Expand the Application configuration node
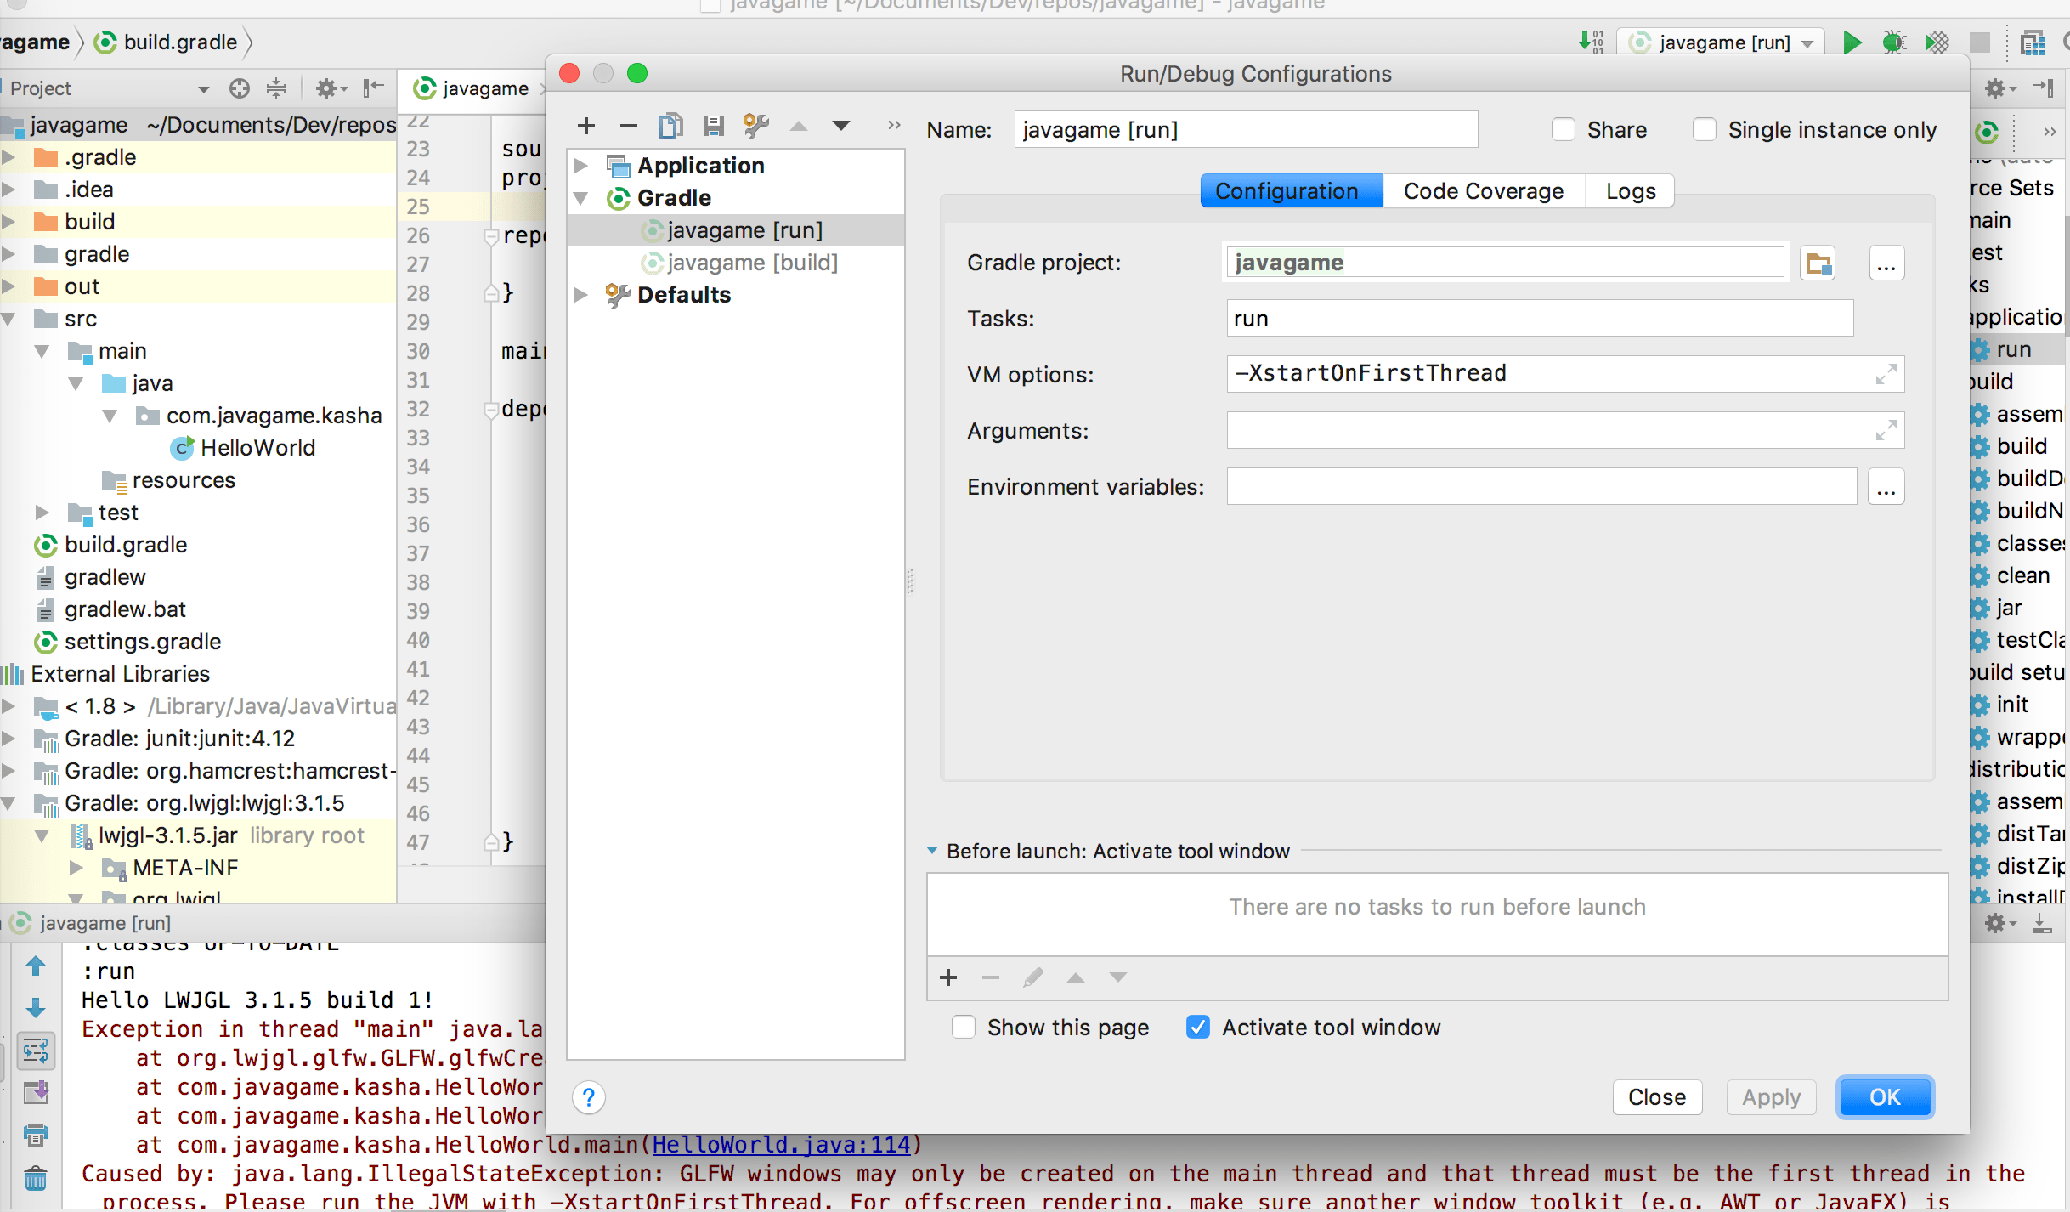 pyautogui.click(x=581, y=166)
